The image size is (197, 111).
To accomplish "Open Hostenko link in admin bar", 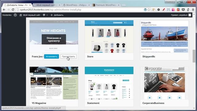I will pos(7,15).
